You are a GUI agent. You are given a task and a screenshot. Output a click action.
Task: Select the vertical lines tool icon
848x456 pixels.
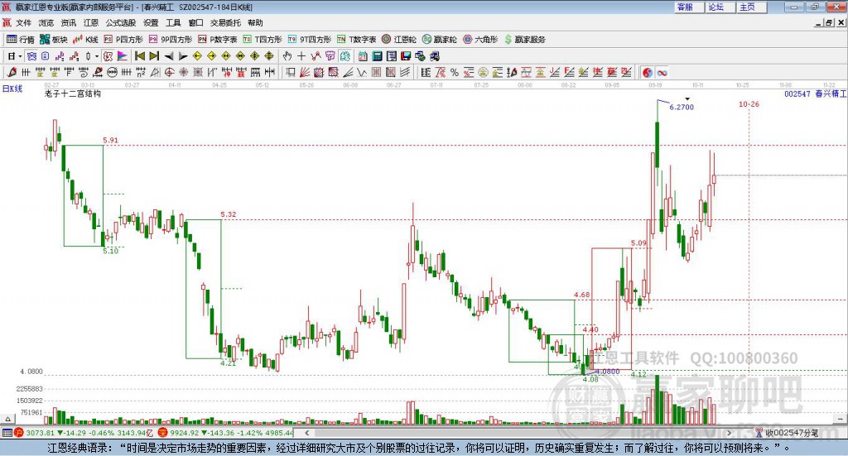click(26, 72)
